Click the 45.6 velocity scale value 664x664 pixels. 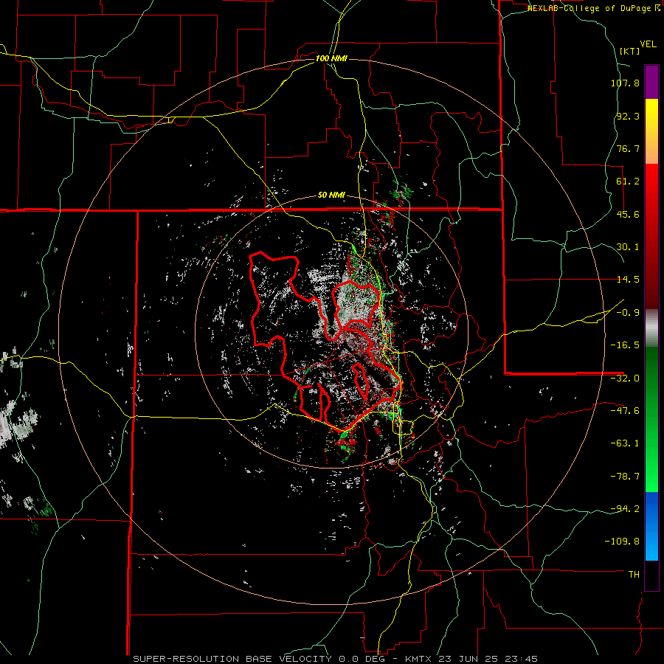click(628, 214)
